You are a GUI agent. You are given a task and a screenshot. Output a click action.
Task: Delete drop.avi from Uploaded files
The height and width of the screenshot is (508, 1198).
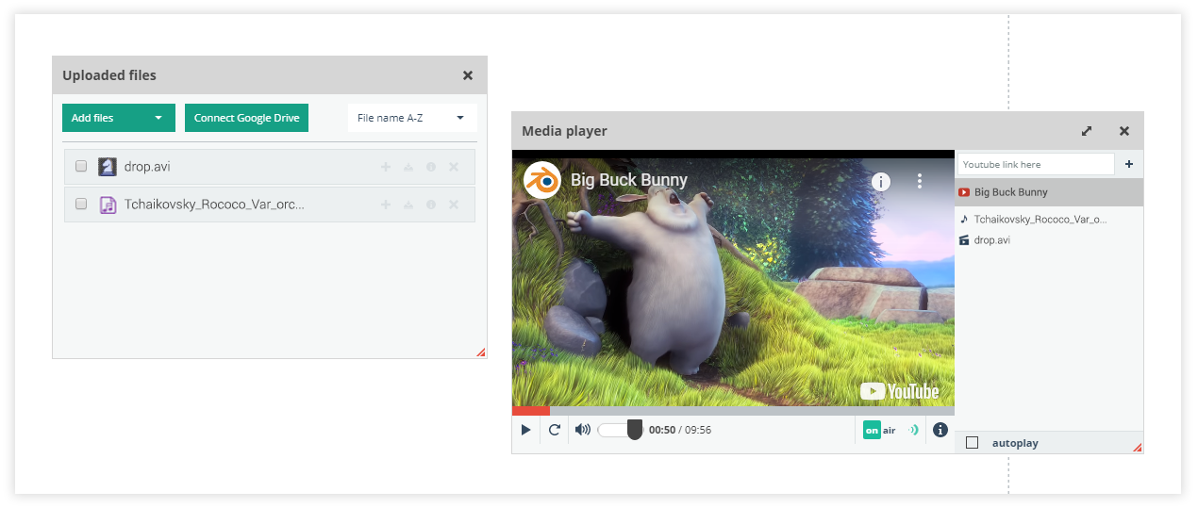pos(454,167)
